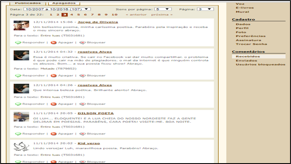291x164 pixels.
Task: Open DILSON POETA's profile link
Action: pos(96,113)
